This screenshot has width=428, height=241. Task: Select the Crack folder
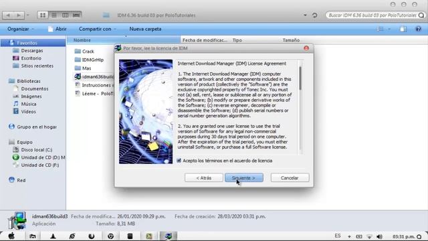84,52
